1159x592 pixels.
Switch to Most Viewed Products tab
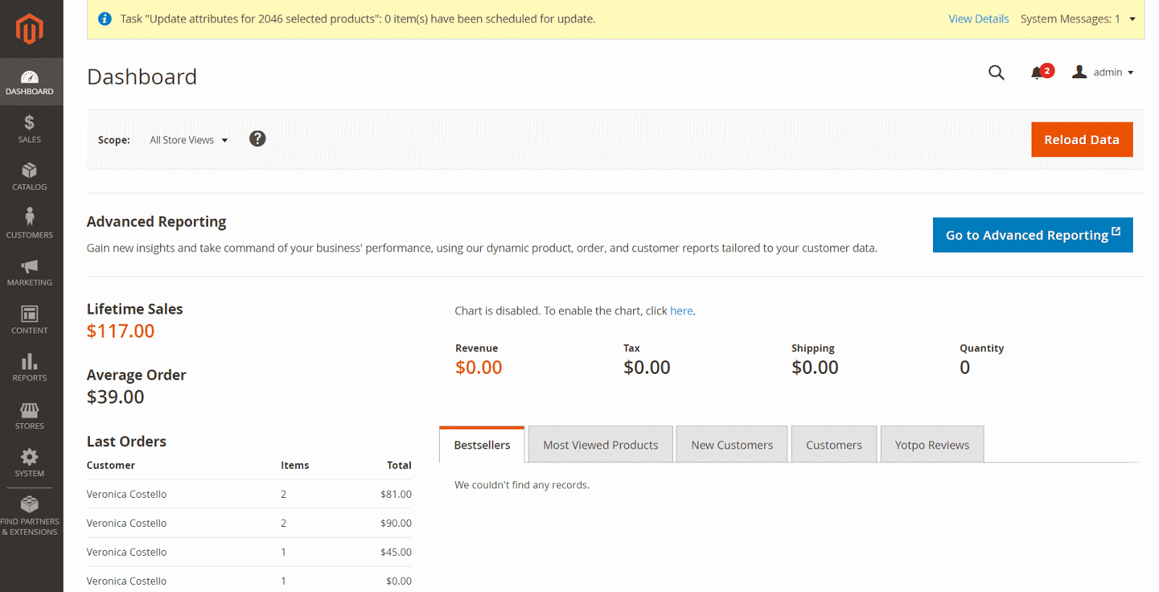click(x=601, y=445)
